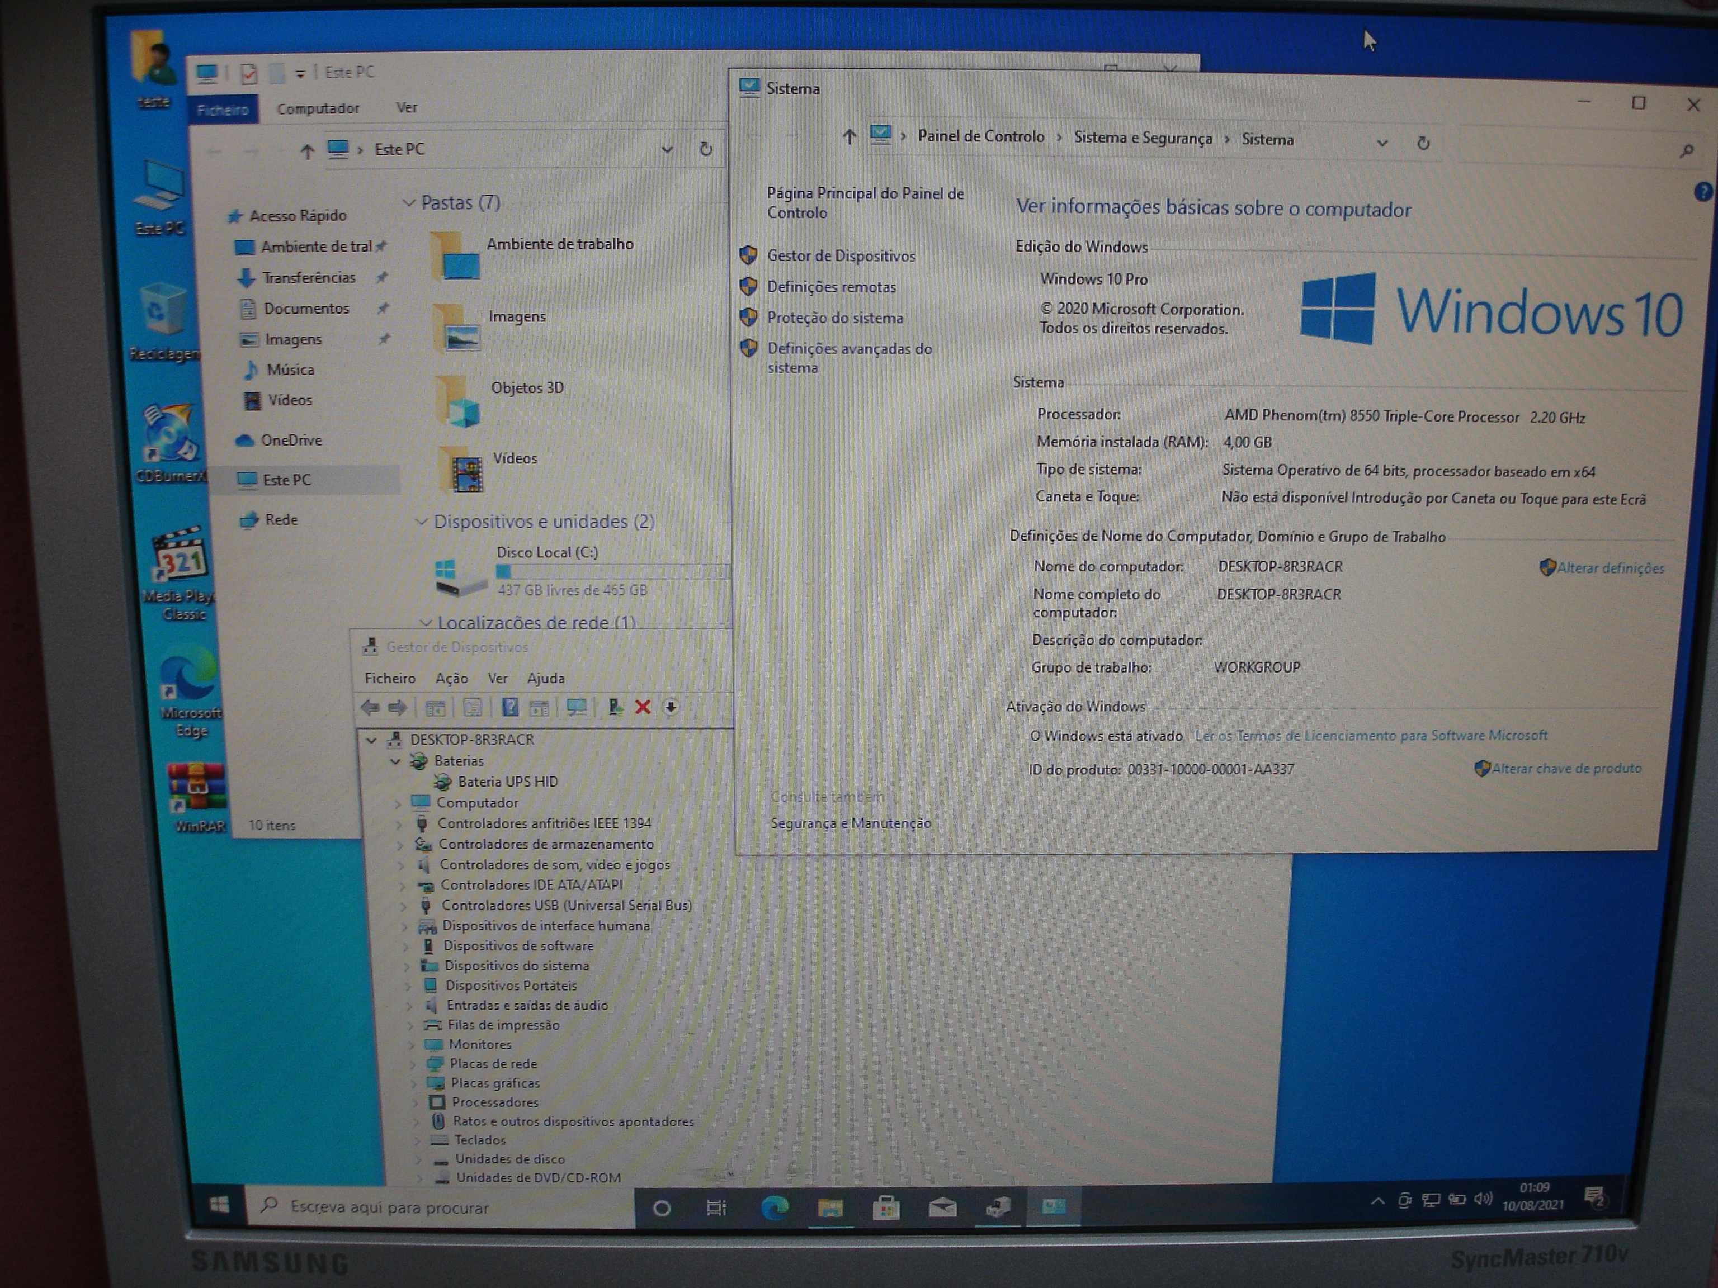Click scan for hardware changes monitor icon

coord(576,707)
